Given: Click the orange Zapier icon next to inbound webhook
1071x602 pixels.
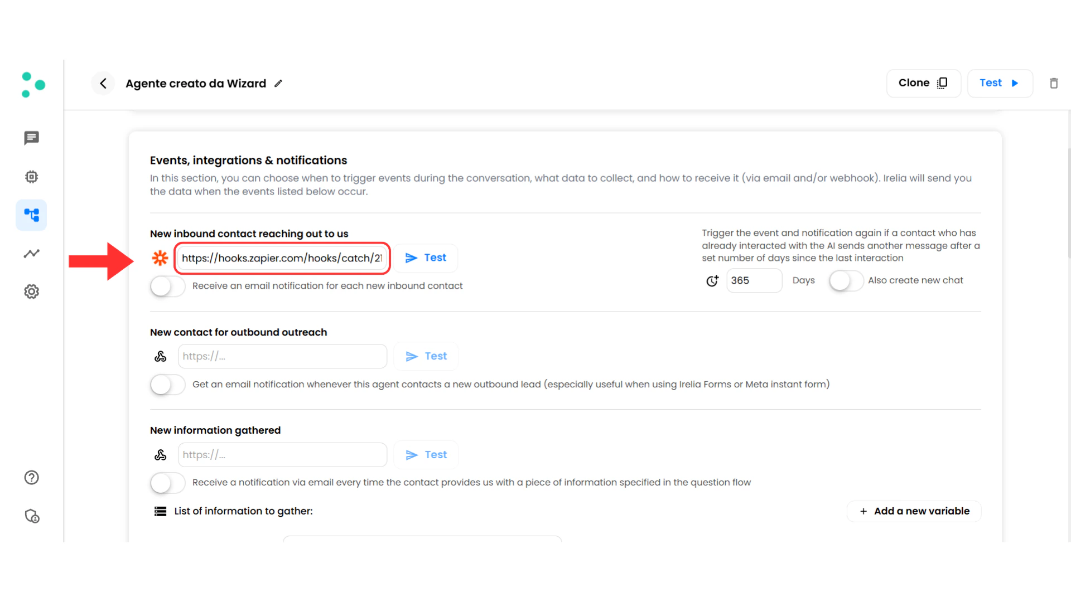Looking at the screenshot, I should [x=160, y=258].
